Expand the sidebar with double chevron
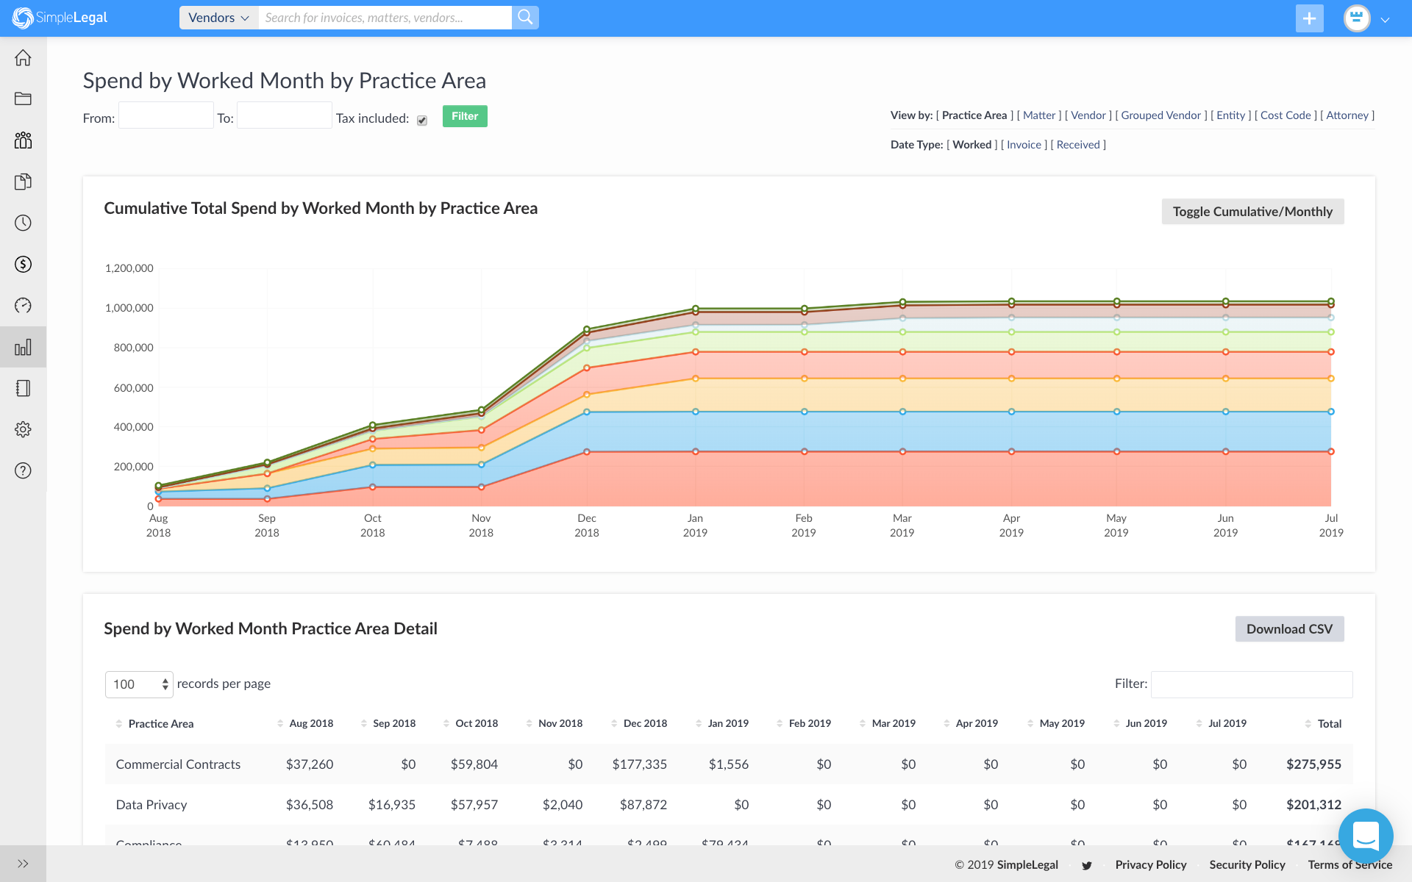The height and width of the screenshot is (882, 1412). (x=23, y=864)
